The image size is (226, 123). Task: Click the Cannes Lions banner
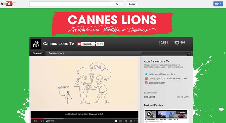(x=113, y=24)
